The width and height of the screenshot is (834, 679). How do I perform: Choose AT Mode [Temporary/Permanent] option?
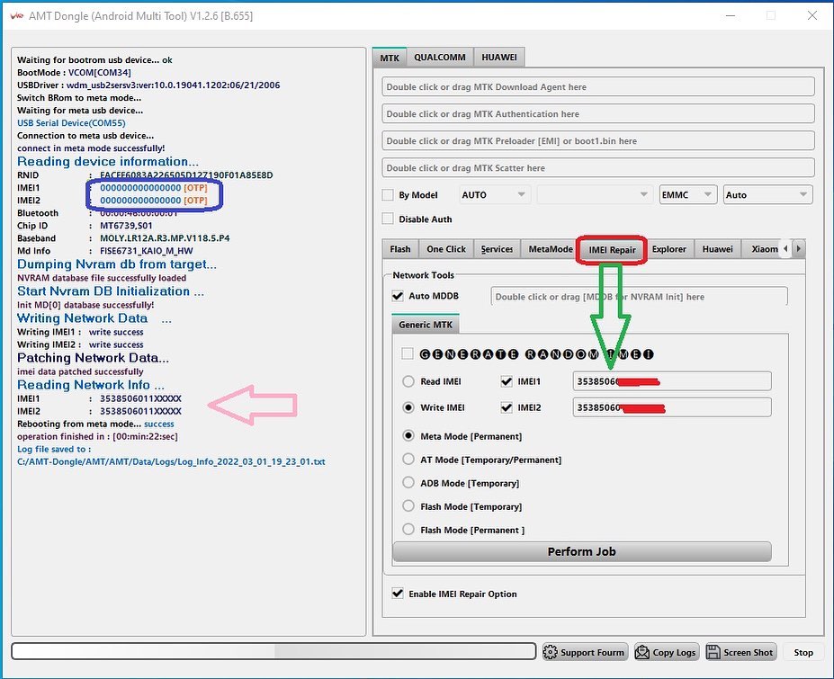click(408, 459)
